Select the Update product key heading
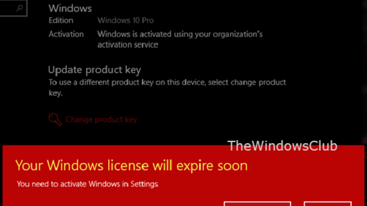367x206 pixels. 95,70
